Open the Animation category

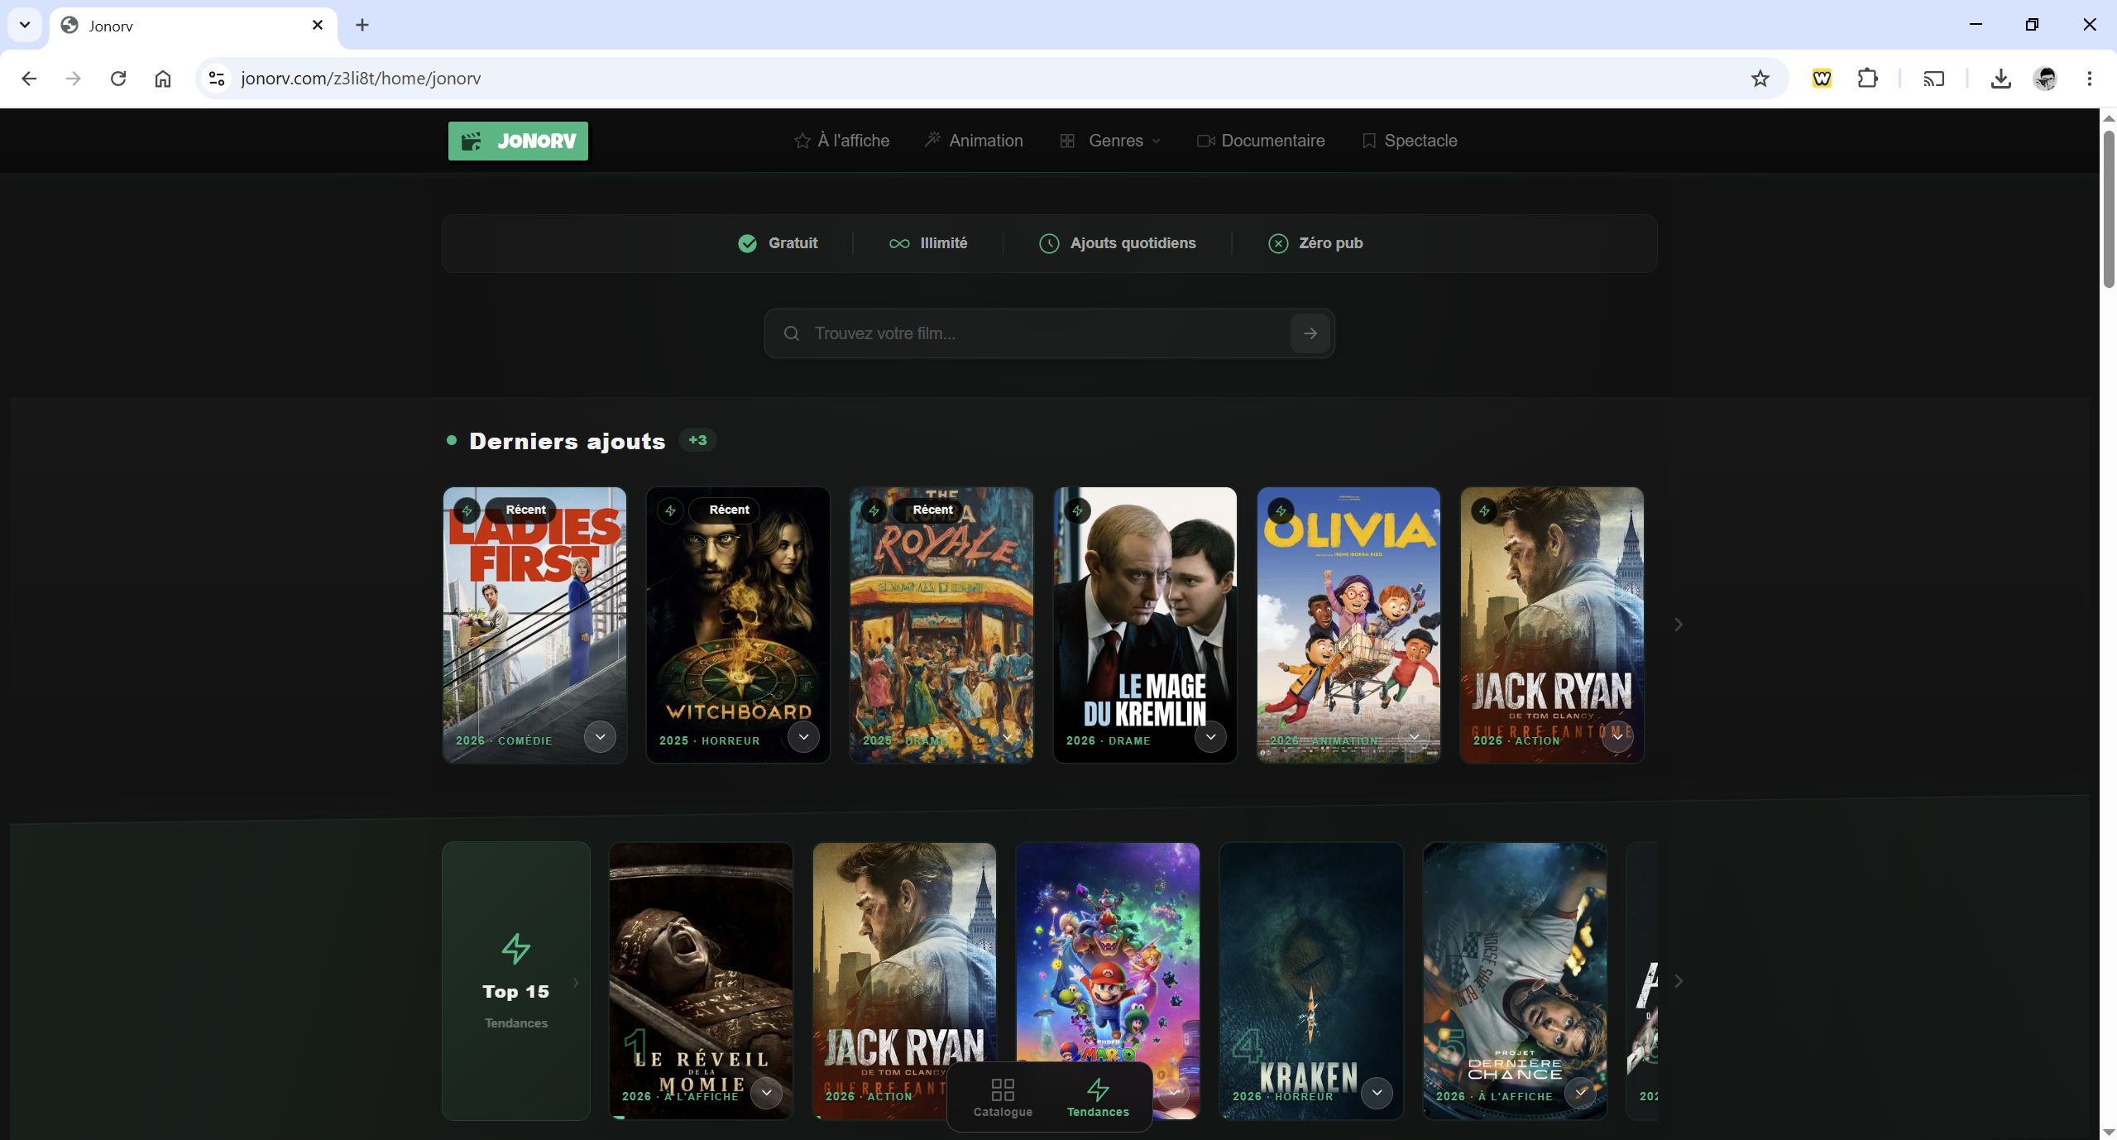pos(974,141)
